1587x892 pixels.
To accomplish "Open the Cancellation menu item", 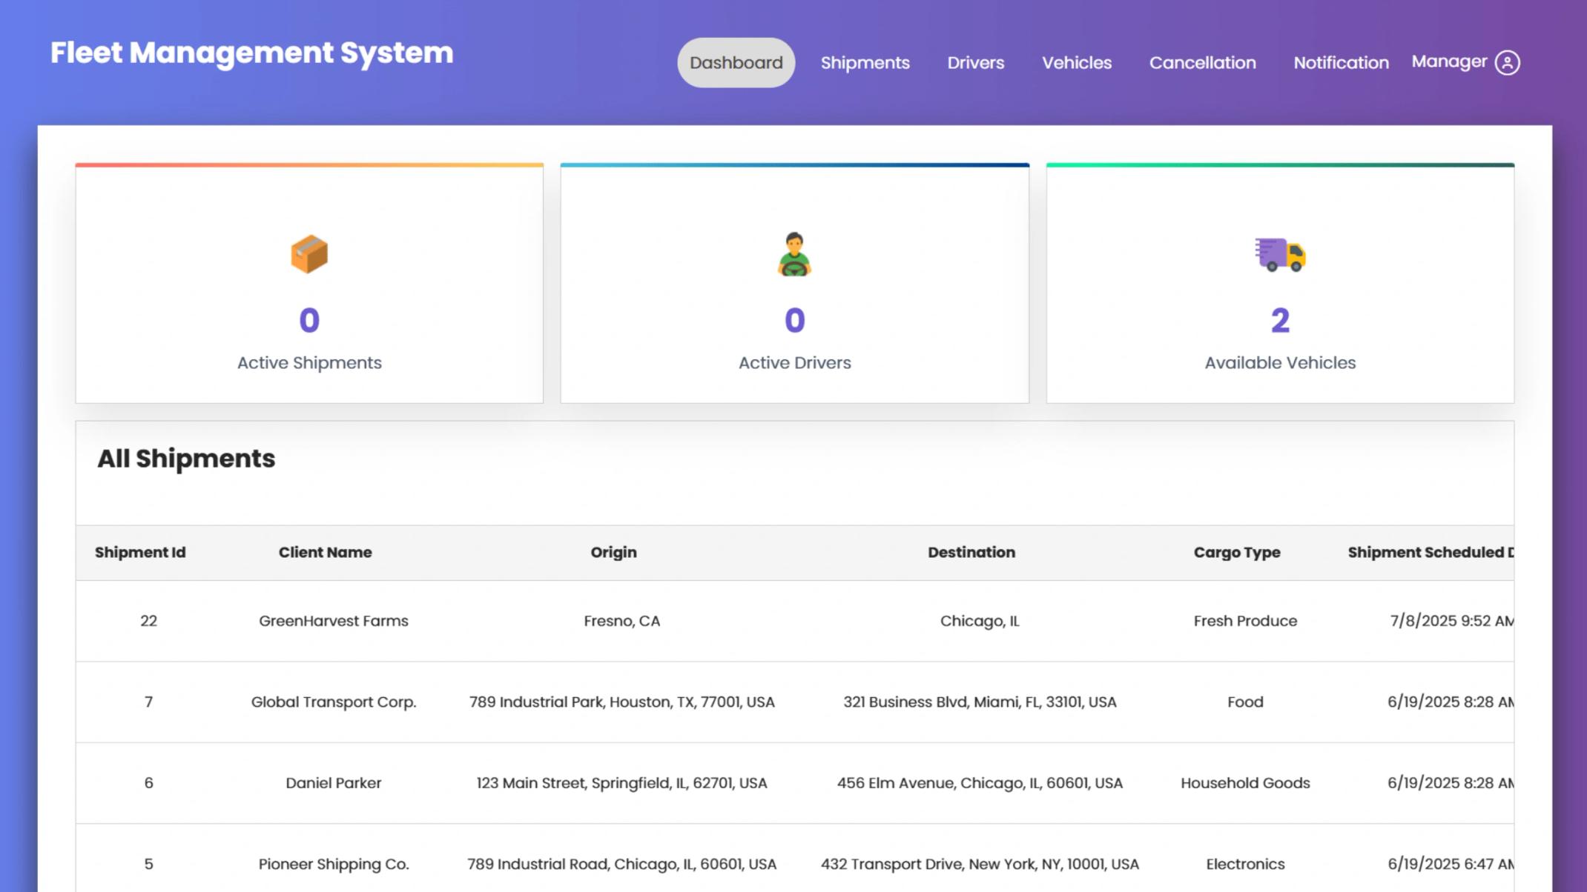I will 1202,63.
